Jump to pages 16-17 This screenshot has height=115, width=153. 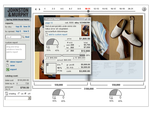click(113, 9)
